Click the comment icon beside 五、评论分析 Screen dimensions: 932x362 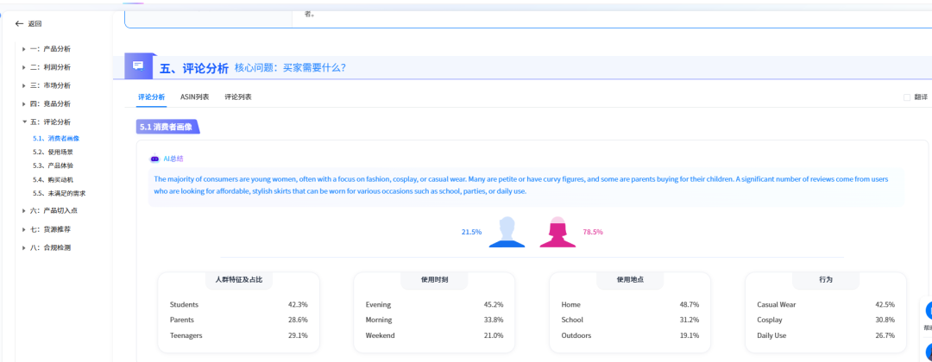pyautogui.click(x=138, y=66)
